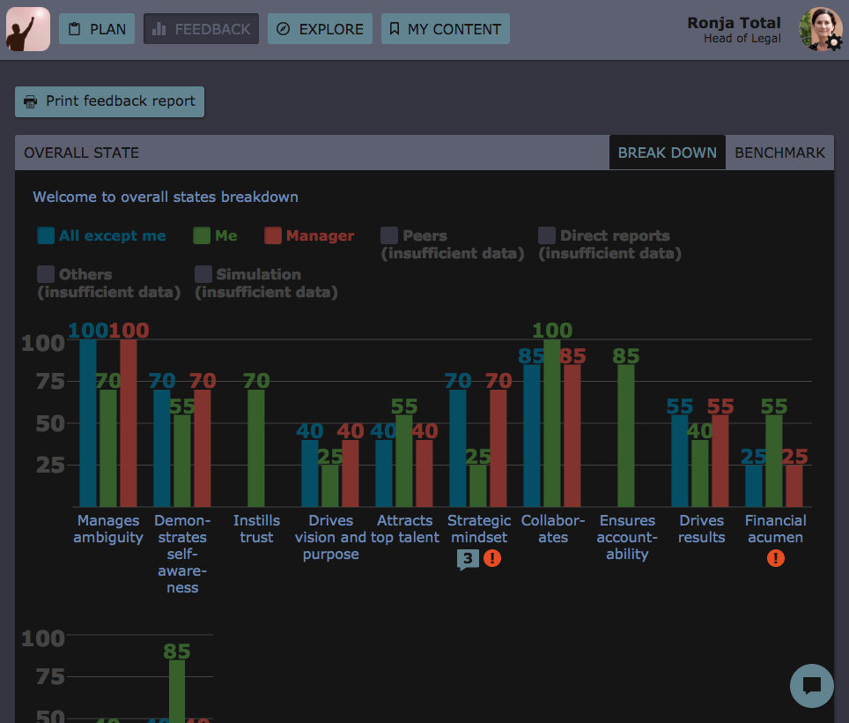Click the green bar for Ensures accountability

626,436
